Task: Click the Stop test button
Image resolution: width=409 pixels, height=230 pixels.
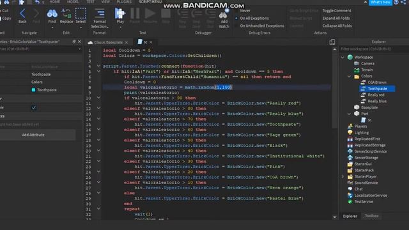Action: pyautogui.click(x=166, y=13)
